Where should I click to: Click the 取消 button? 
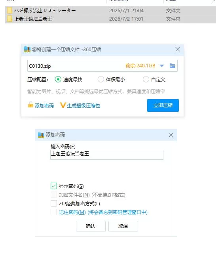point(123,226)
